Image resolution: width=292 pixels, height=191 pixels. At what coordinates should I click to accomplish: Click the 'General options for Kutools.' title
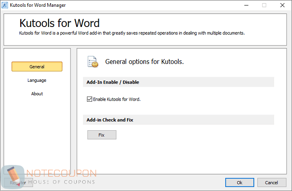pos(145,62)
